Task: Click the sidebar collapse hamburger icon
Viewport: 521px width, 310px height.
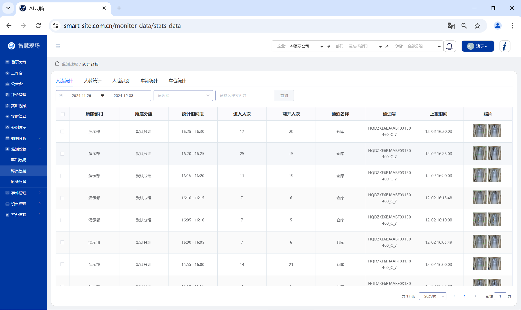Action: [x=58, y=46]
